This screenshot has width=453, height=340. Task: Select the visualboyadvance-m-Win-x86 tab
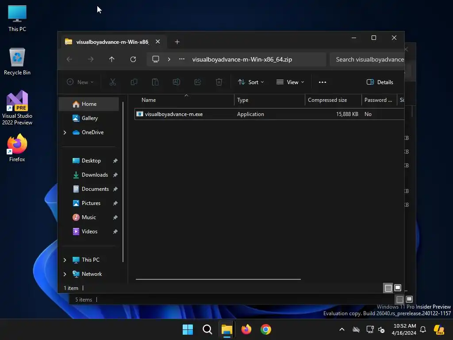point(112,42)
